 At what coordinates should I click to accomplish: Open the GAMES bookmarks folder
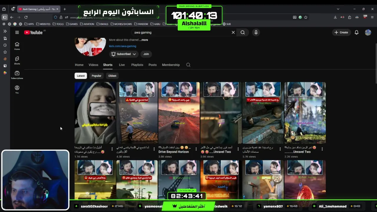coord(72,24)
